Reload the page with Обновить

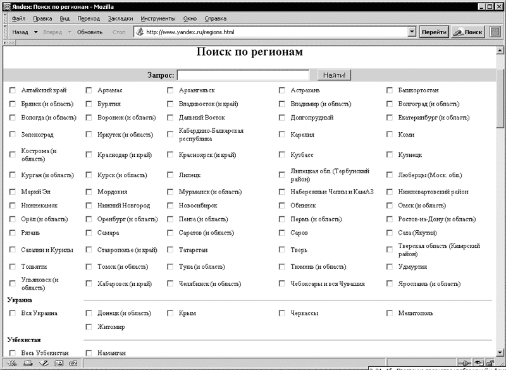click(x=90, y=32)
